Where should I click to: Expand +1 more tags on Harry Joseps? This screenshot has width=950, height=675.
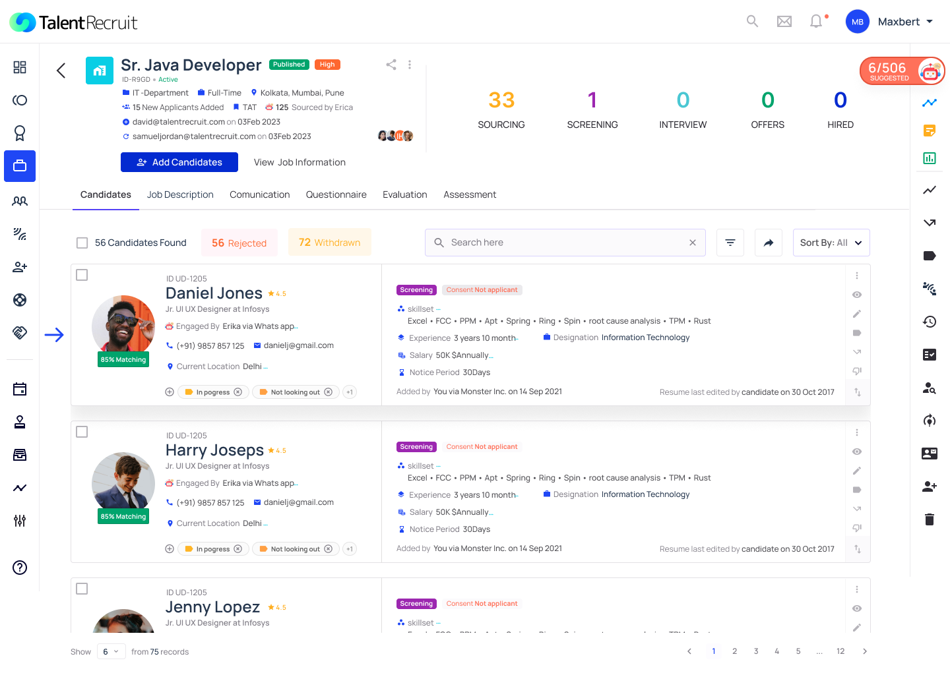pyautogui.click(x=350, y=549)
